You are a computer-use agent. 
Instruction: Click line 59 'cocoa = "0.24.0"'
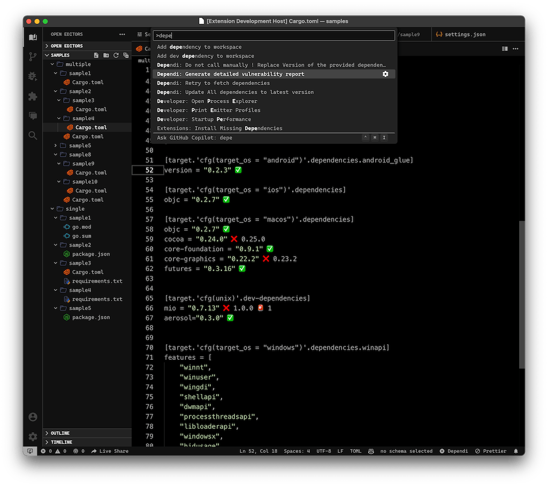(196, 239)
